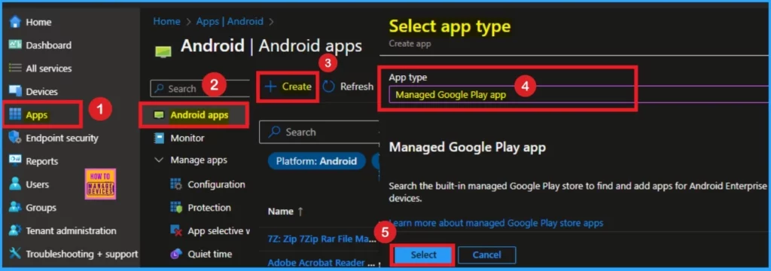771x271 pixels.
Task: Click the Cancel button
Action: point(487,254)
